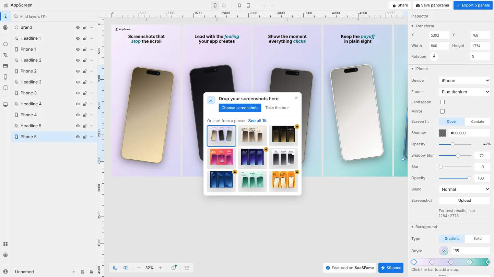Enable the Mirror checkbox
This screenshot has height=277, width=494.
pos(442,111)
